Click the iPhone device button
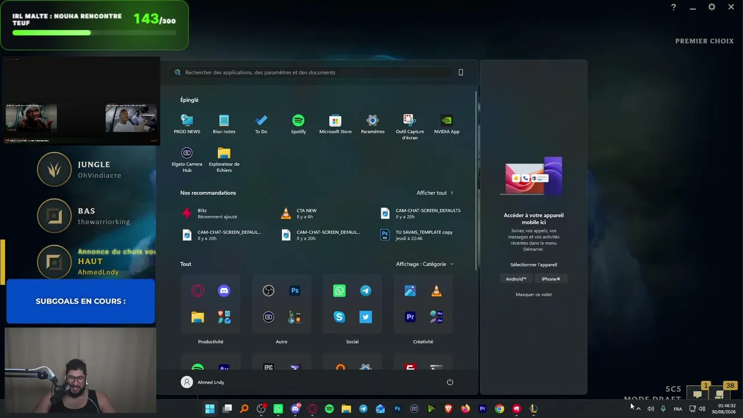743x418 pixels. (551, 279)
